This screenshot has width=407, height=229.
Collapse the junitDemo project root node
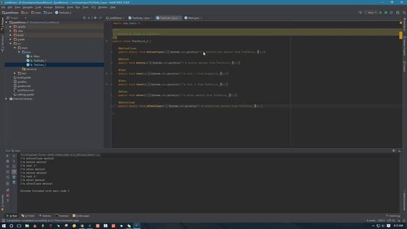pyautogui.click(x=6, y=22)
